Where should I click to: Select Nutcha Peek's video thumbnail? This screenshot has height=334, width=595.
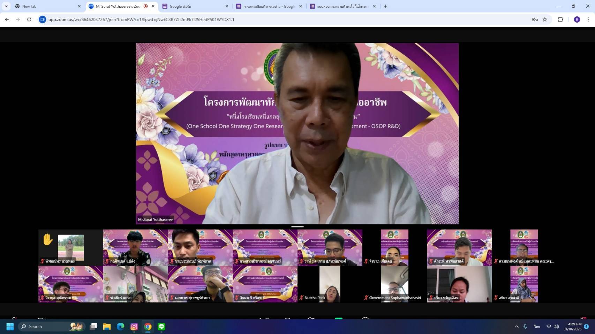330,284
